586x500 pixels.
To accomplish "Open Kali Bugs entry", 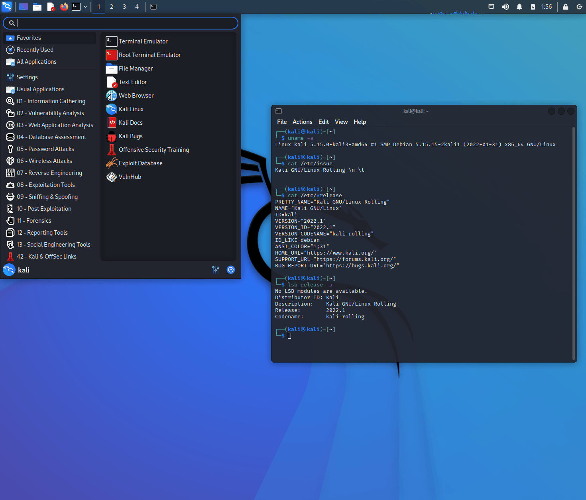I will [x=130, y=136].
